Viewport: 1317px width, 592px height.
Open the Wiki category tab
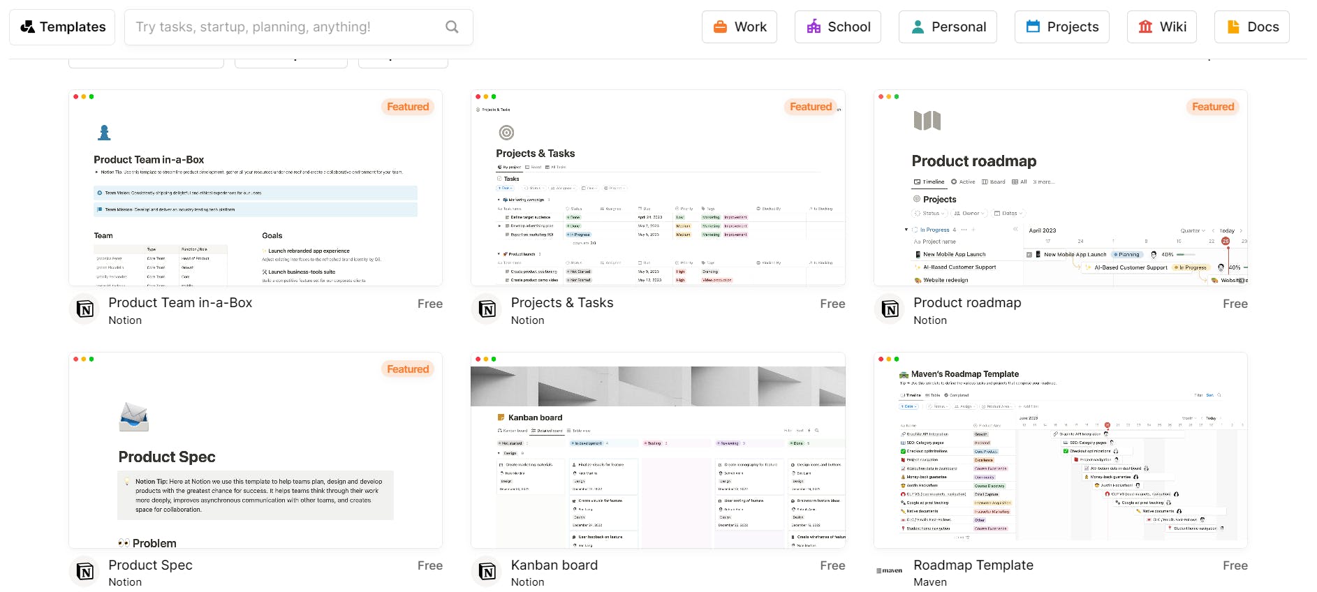coord(1162,27)
